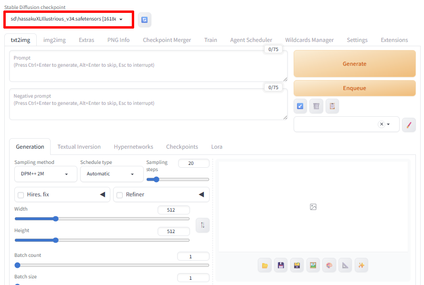The height and width of the screenshot is (285, 424).
Task: Click the Sampling steps slider
Action: [x=178, y=180]
